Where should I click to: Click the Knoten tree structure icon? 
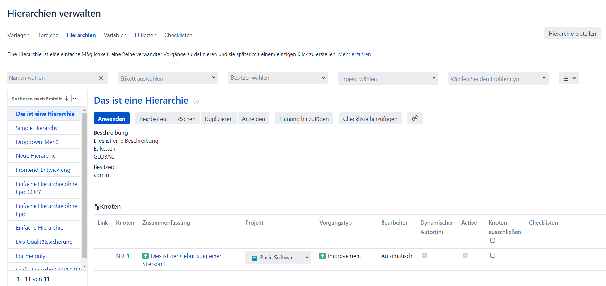[x=97, y=207]
